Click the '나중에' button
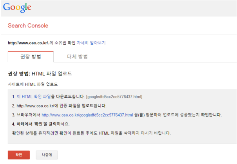This screenshot has height=164, width=237. tap(47, 155)
